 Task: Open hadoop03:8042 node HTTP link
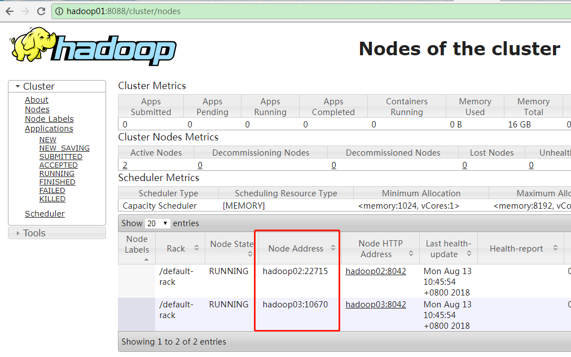pyautogui.click(x=375, y=305)
